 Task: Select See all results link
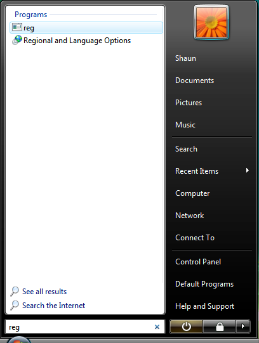[44, 292]
